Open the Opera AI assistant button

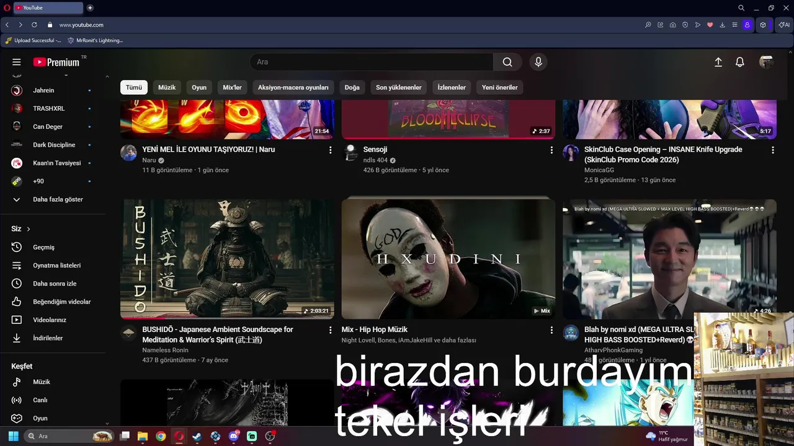click(x=784, y=25)
